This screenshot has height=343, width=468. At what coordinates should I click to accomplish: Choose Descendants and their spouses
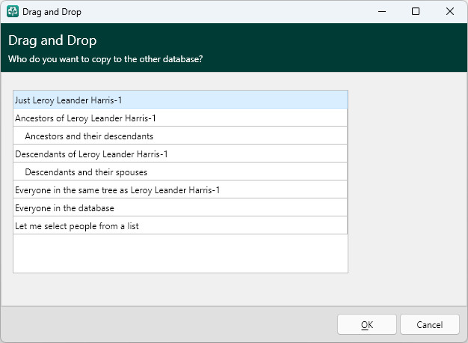[180, 171]
